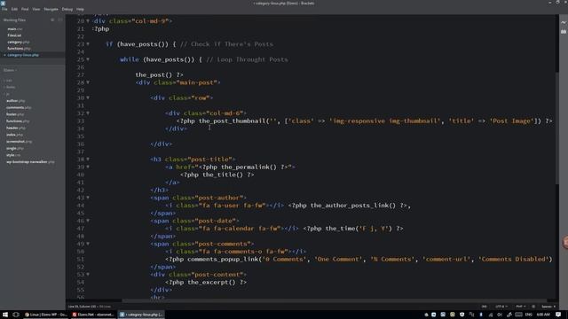The image size is (568, 319).
Task: Click the split editor view icon
Action: pyautogui.click(x=60, y=19)
